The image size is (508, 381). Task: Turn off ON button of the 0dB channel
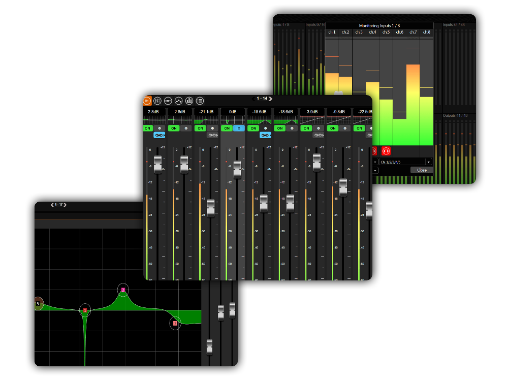[227, 129]
